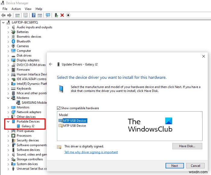
Task: Click the Help question-mark toolbar icon
Action: (33, 15)
